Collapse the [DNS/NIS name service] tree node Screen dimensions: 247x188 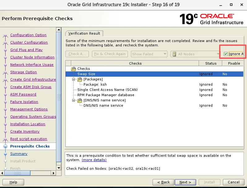[x=73, y=100]
